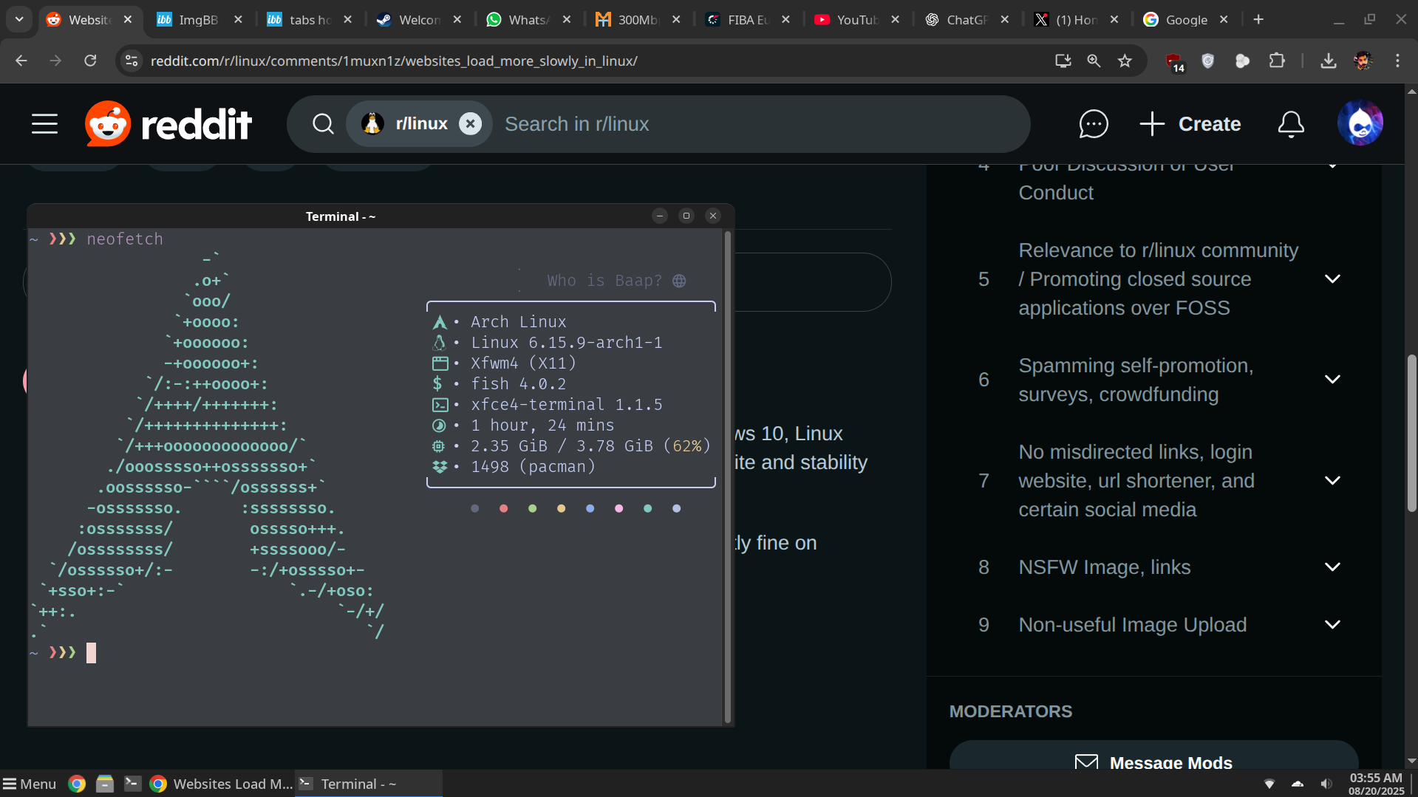Click the Terminal window vertical scrollbar

[728, 476]
